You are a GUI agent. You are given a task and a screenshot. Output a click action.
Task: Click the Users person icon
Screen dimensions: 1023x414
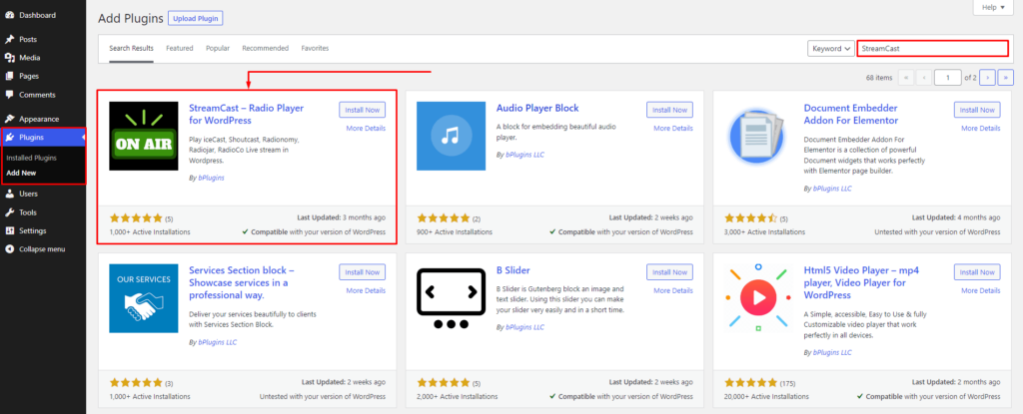click(10, 194)
